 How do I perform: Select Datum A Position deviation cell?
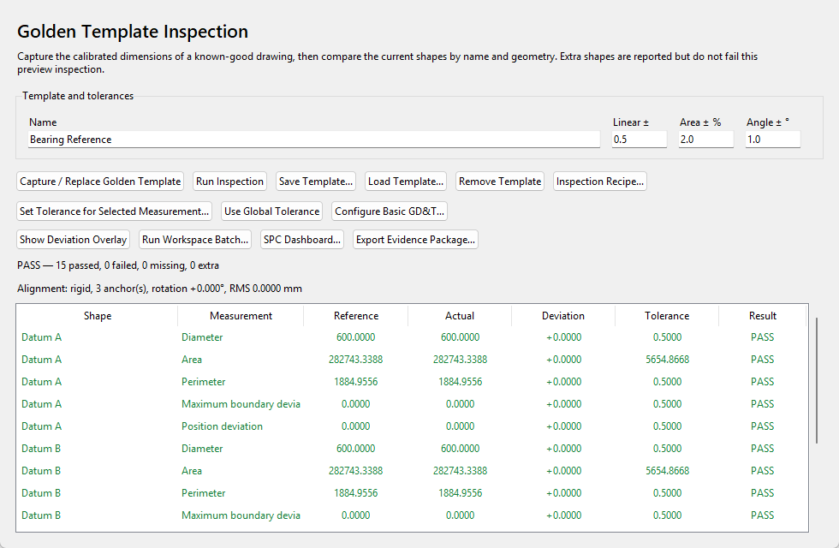[222, 426]
